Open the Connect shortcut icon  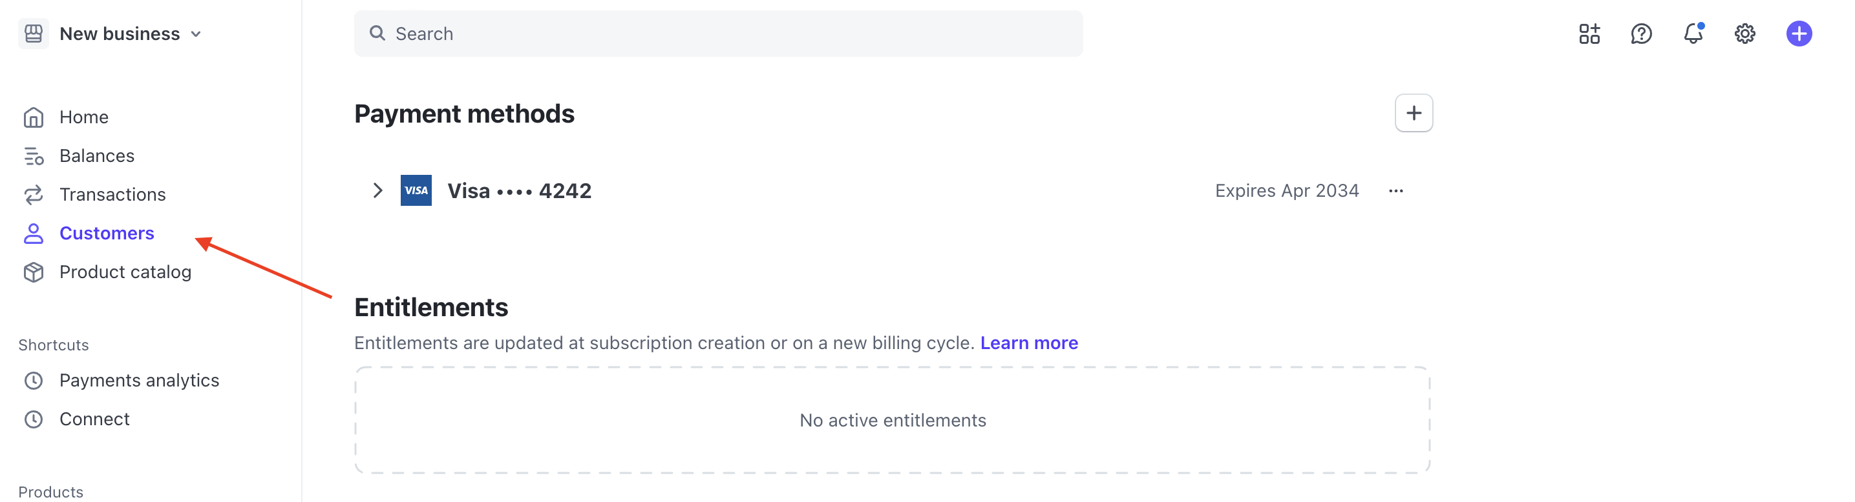[x=33, y=419]
